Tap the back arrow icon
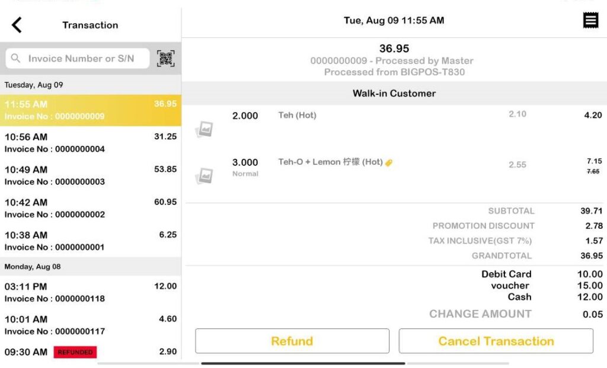 pyautogui.click(x=17, y=25)
